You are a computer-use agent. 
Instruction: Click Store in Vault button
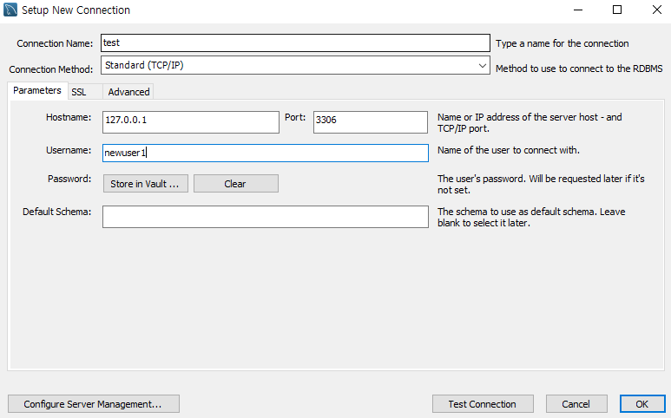coord(146,184)
